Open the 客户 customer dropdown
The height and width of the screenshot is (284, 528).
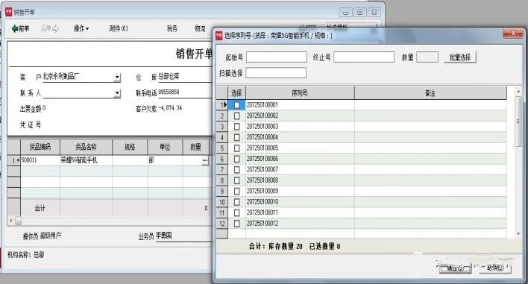coord(117,77)
